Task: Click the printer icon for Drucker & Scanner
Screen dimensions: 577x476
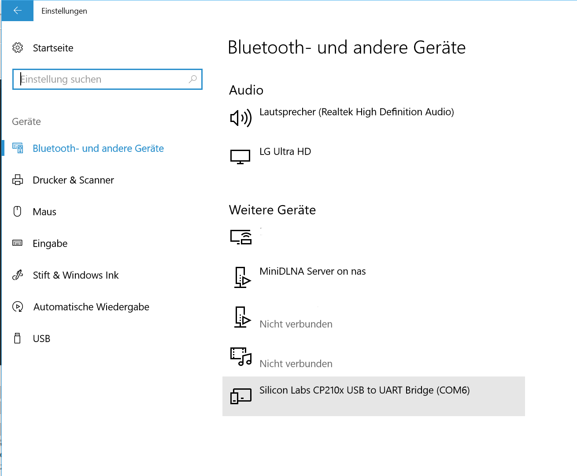Action: [x=18, y=180]
